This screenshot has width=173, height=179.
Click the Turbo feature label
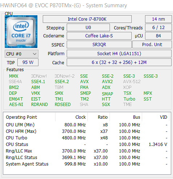(129, 99)
